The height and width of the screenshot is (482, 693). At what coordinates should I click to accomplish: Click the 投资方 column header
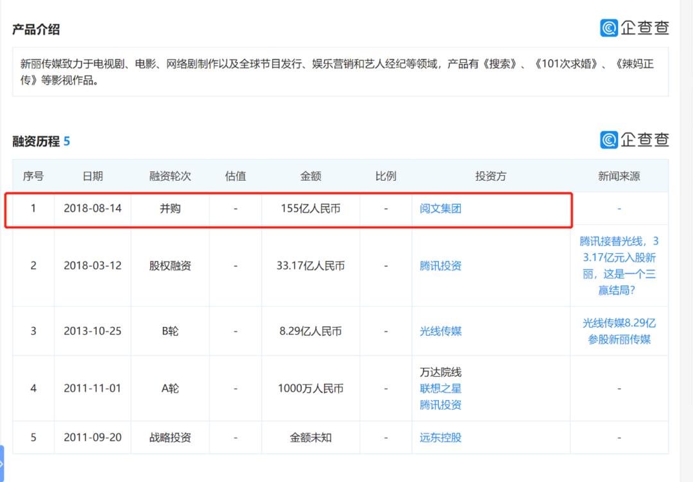tap(491, 176)
